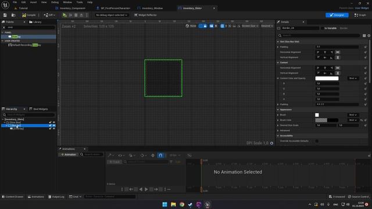Edit the Border_24 name field

tap(300, 28)
